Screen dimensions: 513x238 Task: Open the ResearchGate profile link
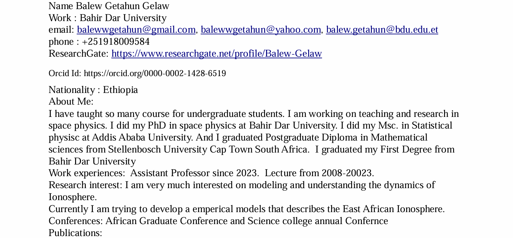[217, 54]
